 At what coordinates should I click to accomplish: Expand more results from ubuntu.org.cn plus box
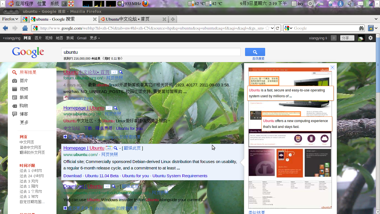tap(65, 137)
